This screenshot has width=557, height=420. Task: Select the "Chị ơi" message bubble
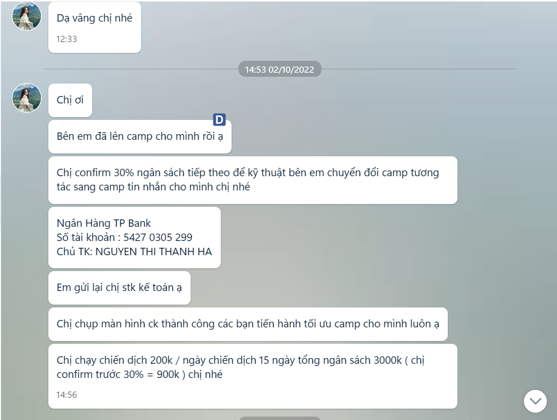coord(70,101)
